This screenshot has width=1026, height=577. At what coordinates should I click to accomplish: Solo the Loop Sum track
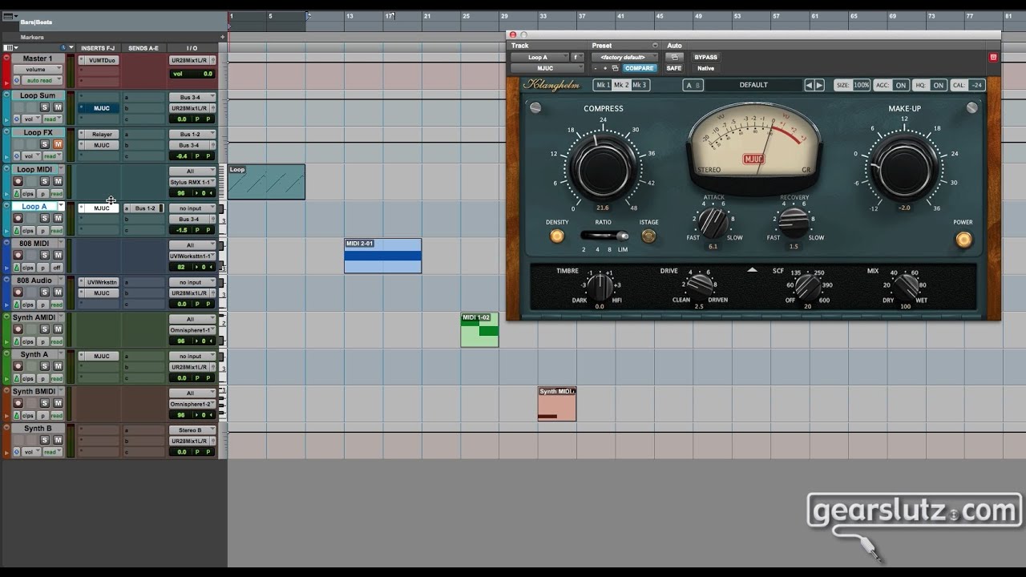pyautogui.click(x=45, y=107)
